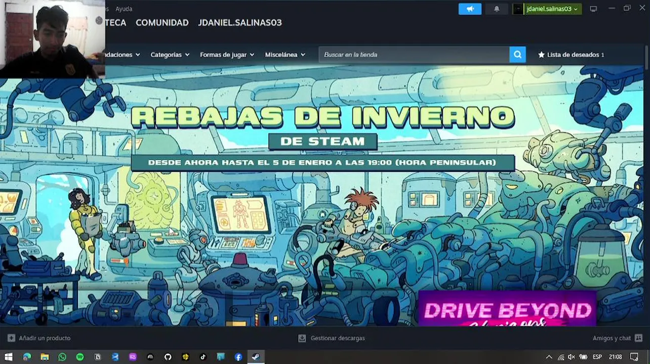This screenshot has height=364, width=650.
Task: Click into the Buscar en la tienda field
Action: click(x=414, y=55)
